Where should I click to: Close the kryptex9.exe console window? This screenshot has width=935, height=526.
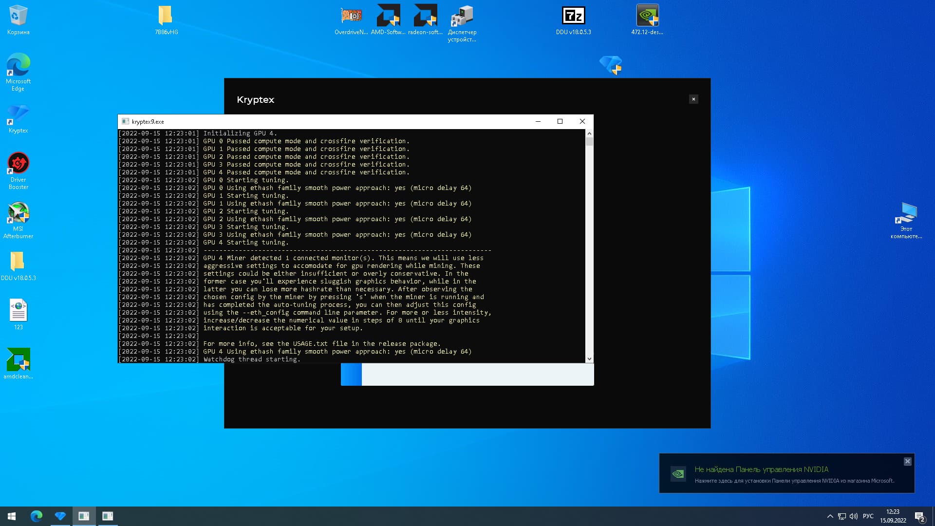582,121
